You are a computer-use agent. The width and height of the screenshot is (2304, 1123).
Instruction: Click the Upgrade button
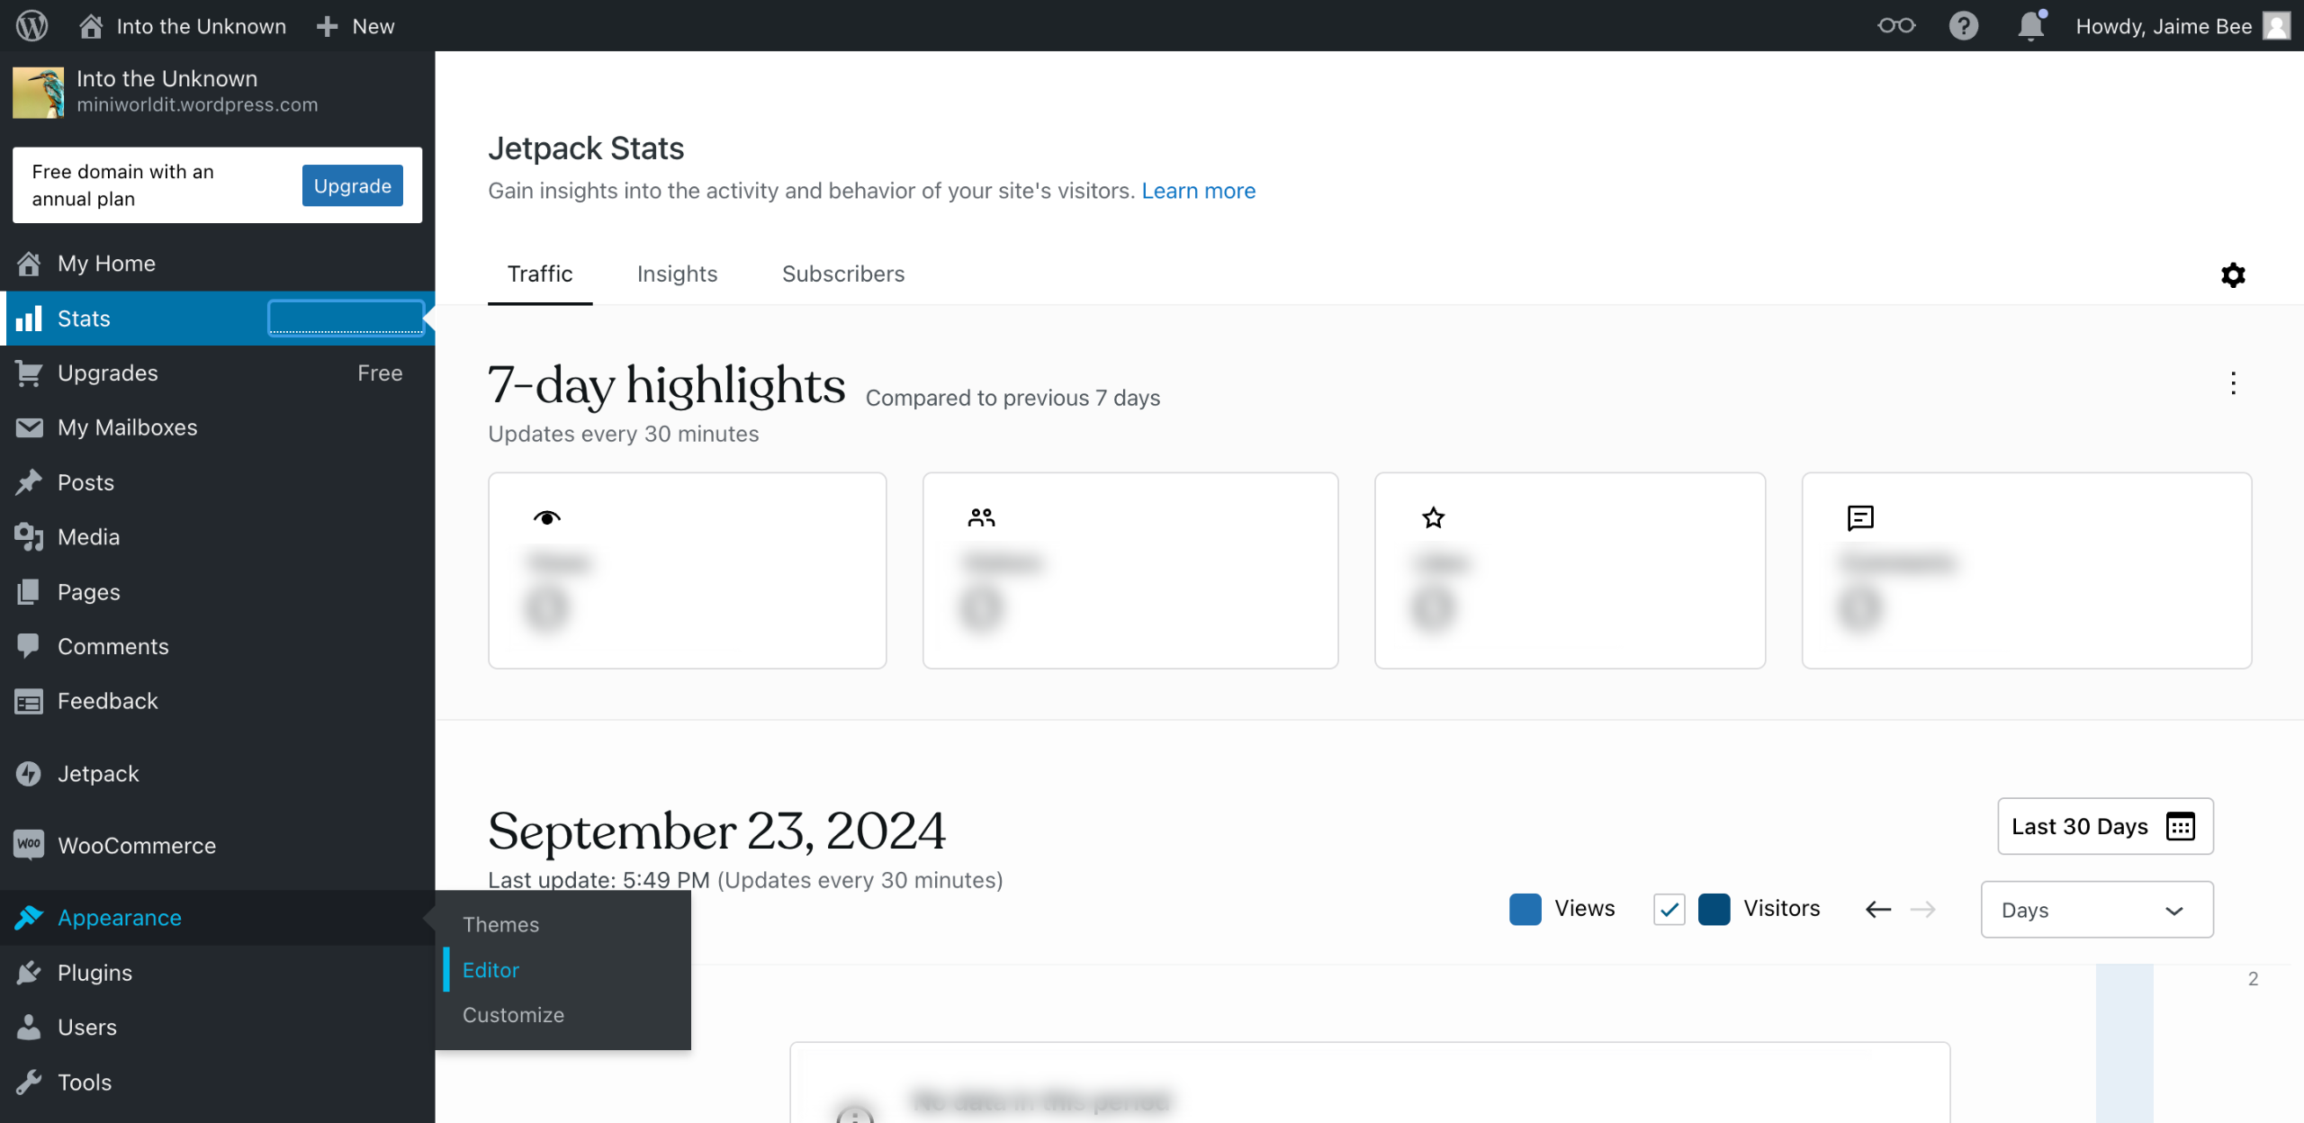click(352, 185)
